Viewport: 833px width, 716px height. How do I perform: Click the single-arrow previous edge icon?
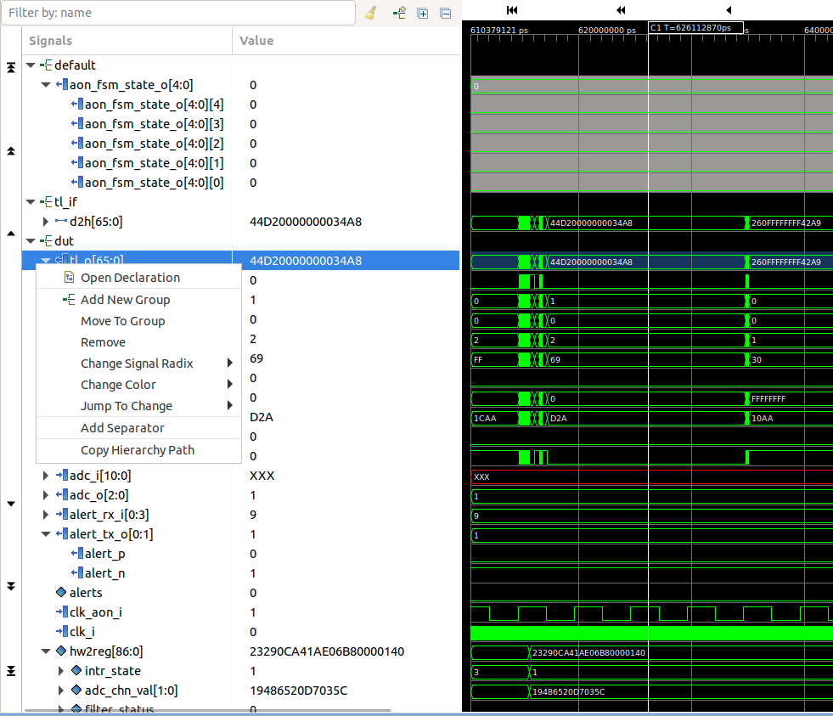pyautogui.click(x=728, y=10)
